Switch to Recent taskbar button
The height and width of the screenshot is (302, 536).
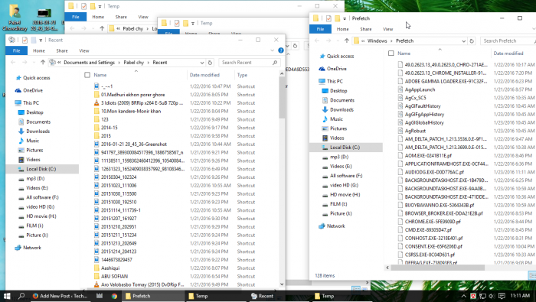[x=279, y=296]
